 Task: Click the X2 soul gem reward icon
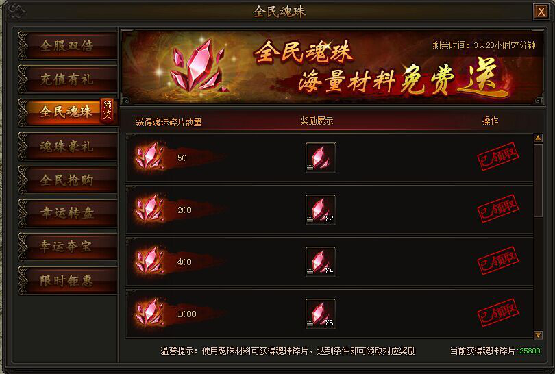pyautogui.click(x=321, y=210)
